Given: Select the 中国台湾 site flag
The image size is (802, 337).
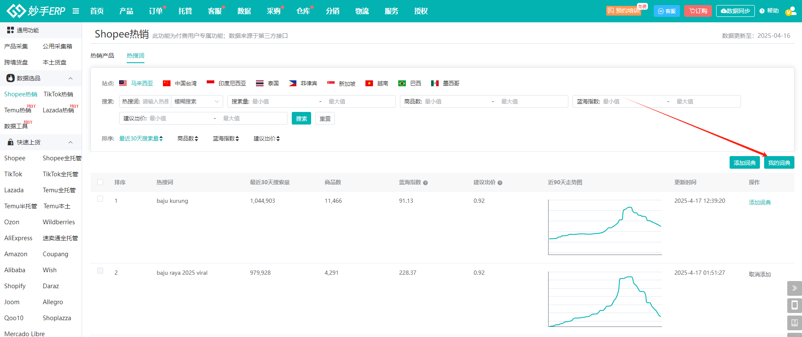Looking at the screenshot, I should click(x=167, y=83).
